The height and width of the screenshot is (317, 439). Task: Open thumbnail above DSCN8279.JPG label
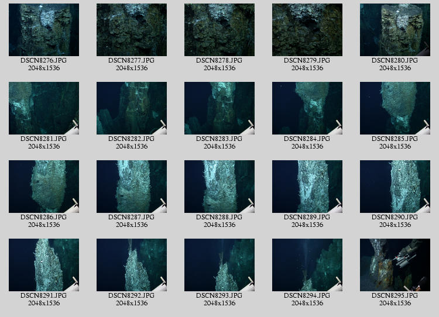[x=307, y=30]
